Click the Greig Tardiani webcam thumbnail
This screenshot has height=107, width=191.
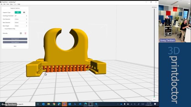(x=175, y=21)
